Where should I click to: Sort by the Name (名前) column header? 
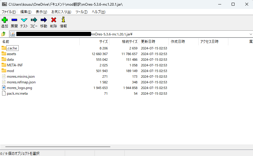[6, 42]
